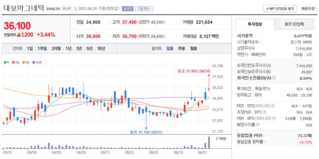Click the green 5-day moving average legend
319x159 pixels.
(x=6, y=63)
